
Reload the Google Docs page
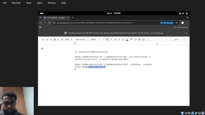[x=49, y=23]
